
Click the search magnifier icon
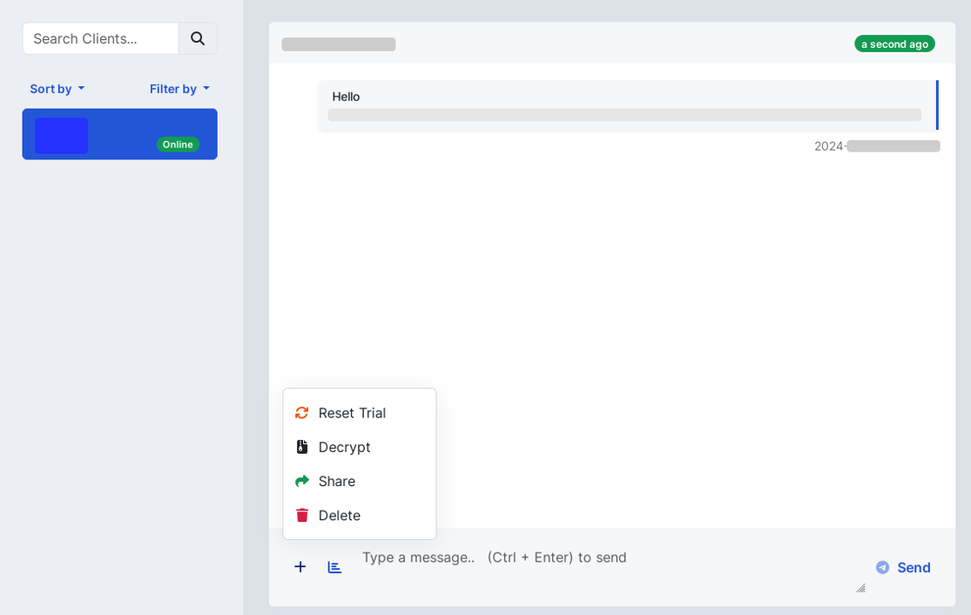[197, 38]
